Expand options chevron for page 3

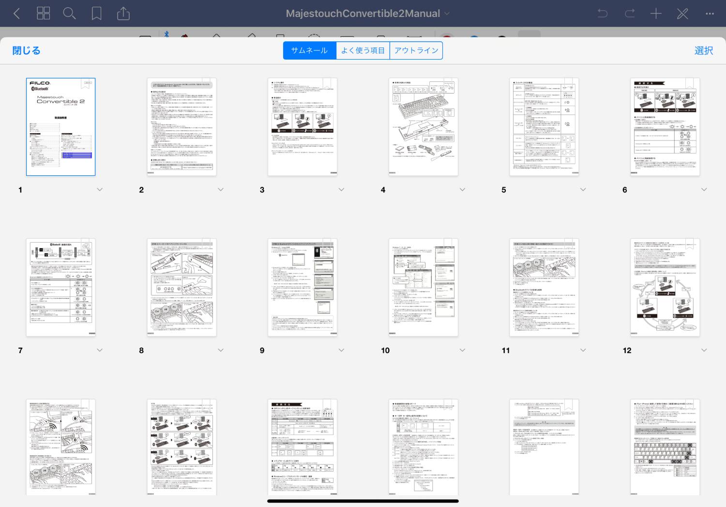(x=341, y=189)
